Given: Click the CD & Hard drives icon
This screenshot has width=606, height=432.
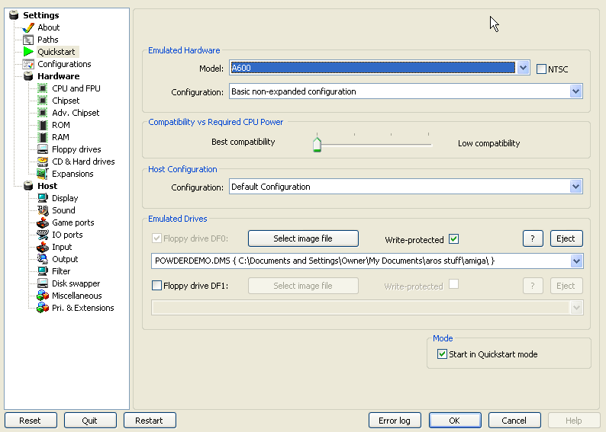Looking at the screenshot, I should (x=44, y=162).
